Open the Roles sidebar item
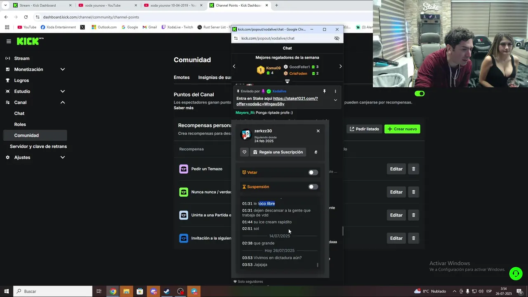The width and height of the screenshot is (528, 297). (20, 124)
